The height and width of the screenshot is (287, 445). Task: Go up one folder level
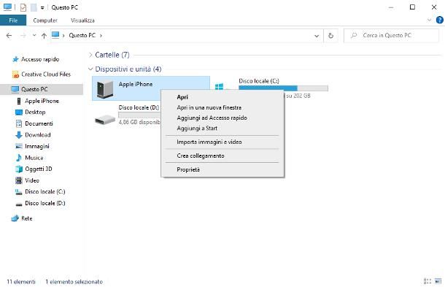(x=44, y=36)
